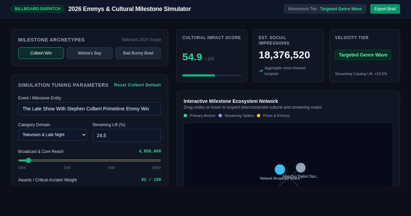Click the Press & Emmys legend dot
Image resolution: width=411 pixels, height=216 pixels.
click(x=259, y=116)
